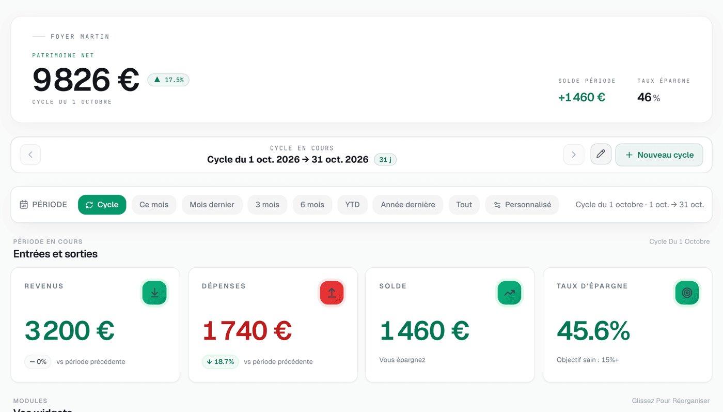Click the 18.7% expenses change badge
Screen dimensions: 723x412
point(221,362)
